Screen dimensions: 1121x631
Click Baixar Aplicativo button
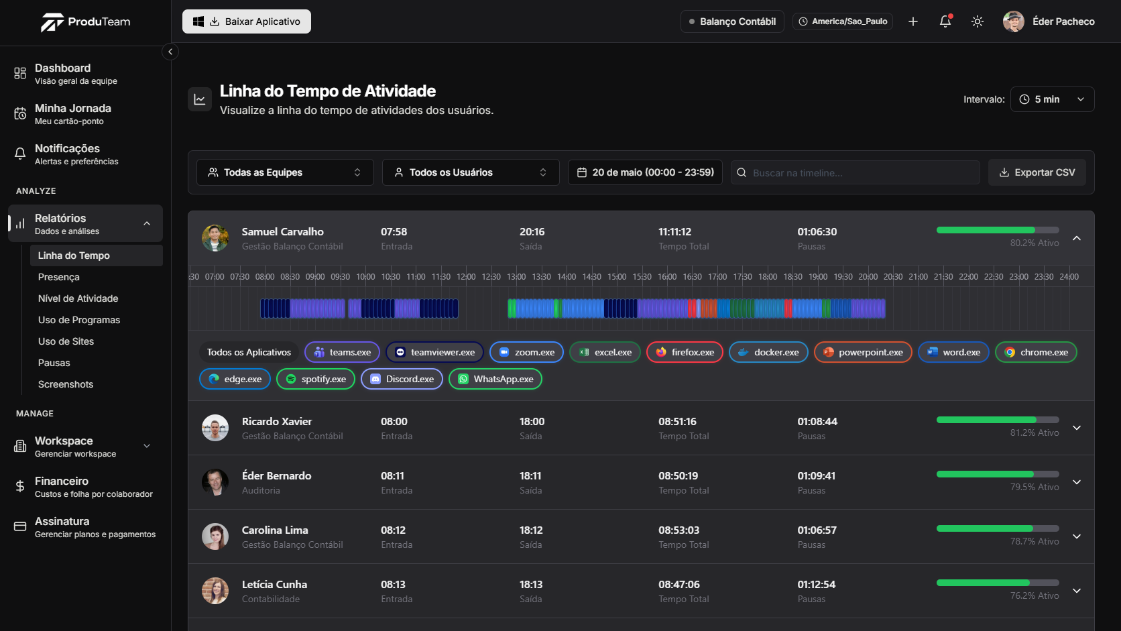click(x=247, y=21)
